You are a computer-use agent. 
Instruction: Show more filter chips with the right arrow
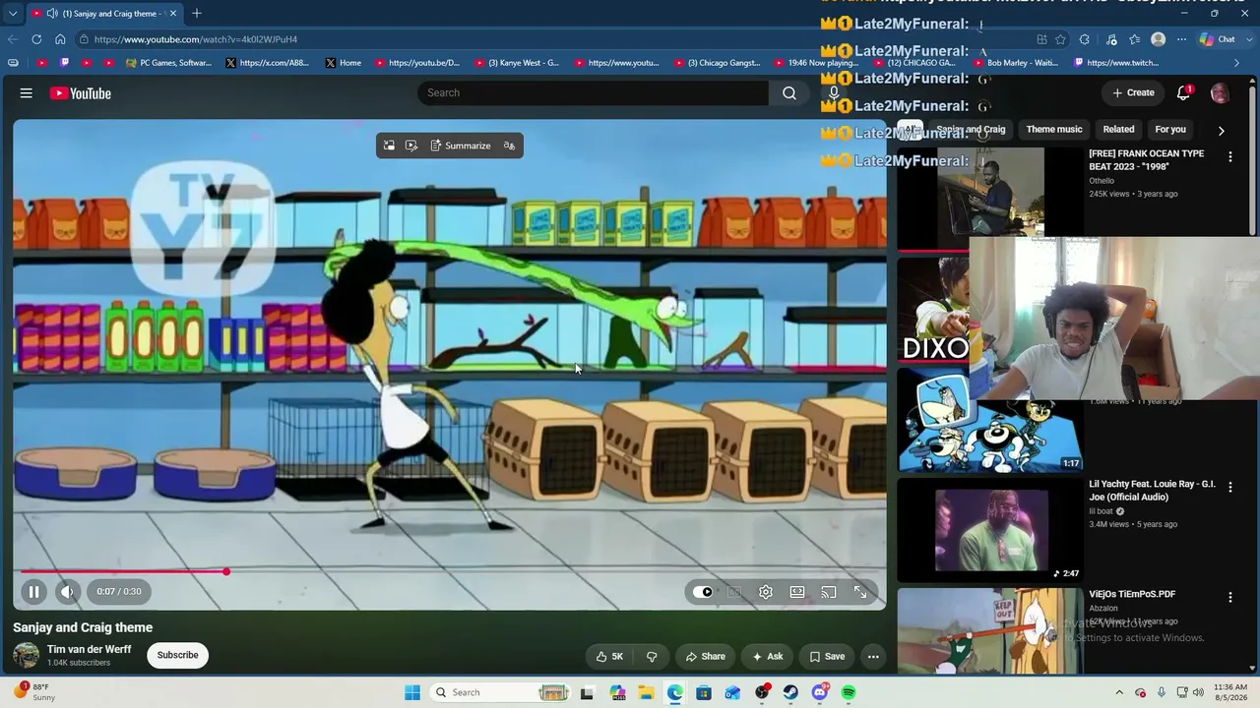tap(1222, 130)
